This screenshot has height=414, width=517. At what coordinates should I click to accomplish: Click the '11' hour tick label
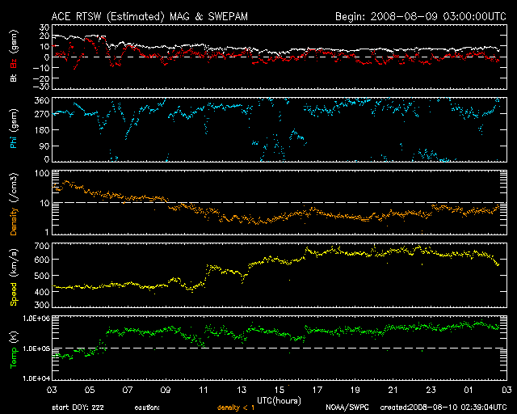tap(204, 391)
